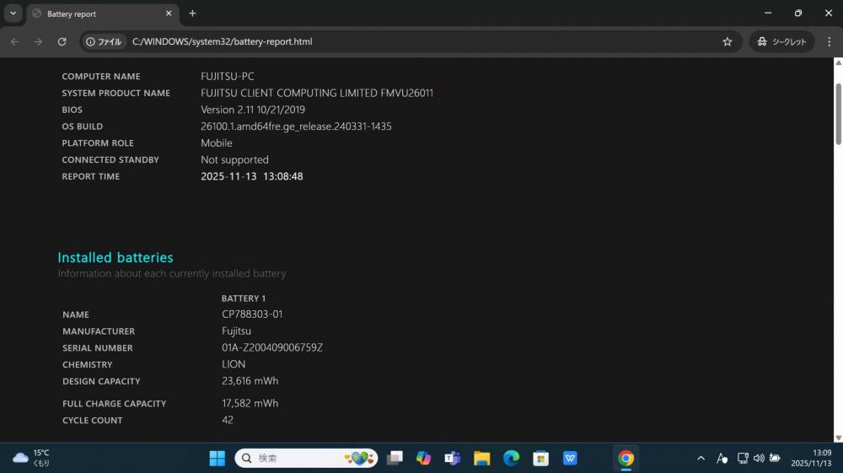Launch Microsoft Edge from taskbar
Image resolution: width=843 pixels, height=473 pixels.
(x=512, y=458)
